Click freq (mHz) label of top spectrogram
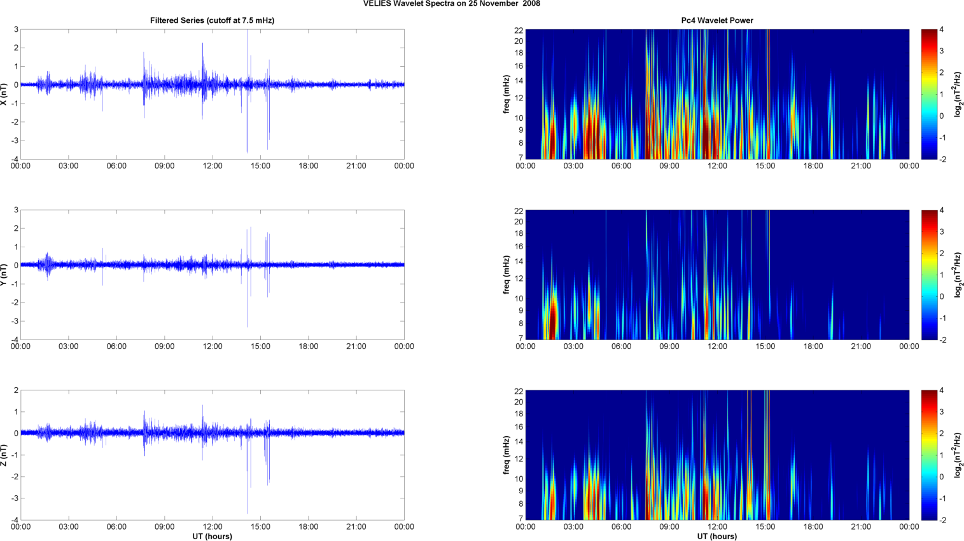The height and width of the screenshot is (541, 964). (x=506, y=94)
